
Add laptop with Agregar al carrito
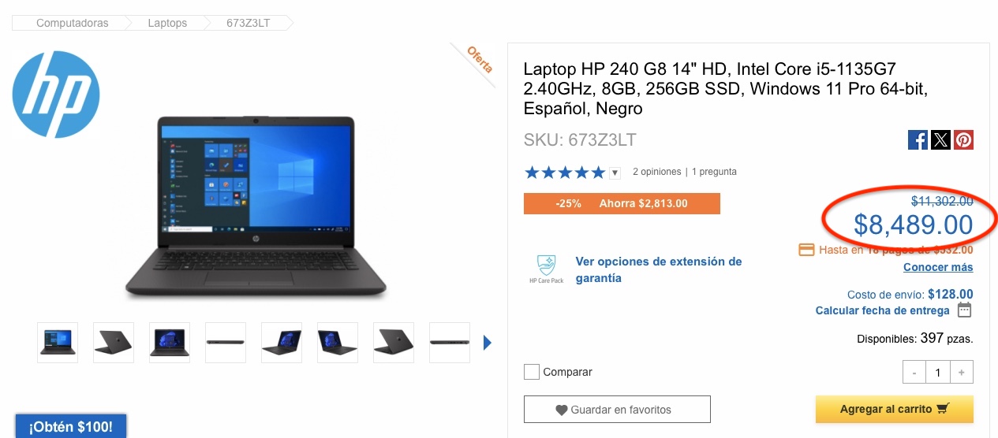(x=895, y=410)
